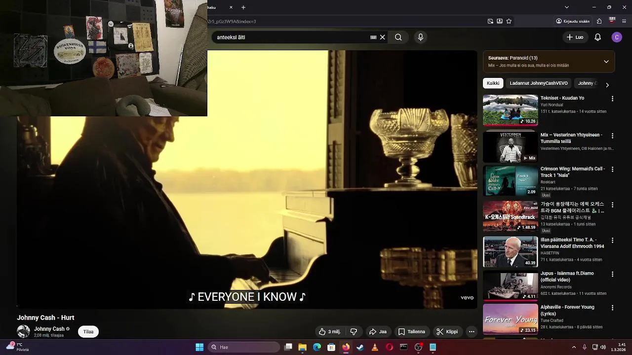Click the Yuri Nondual channel name
The image size is (632, 355).
coord(553,105)
